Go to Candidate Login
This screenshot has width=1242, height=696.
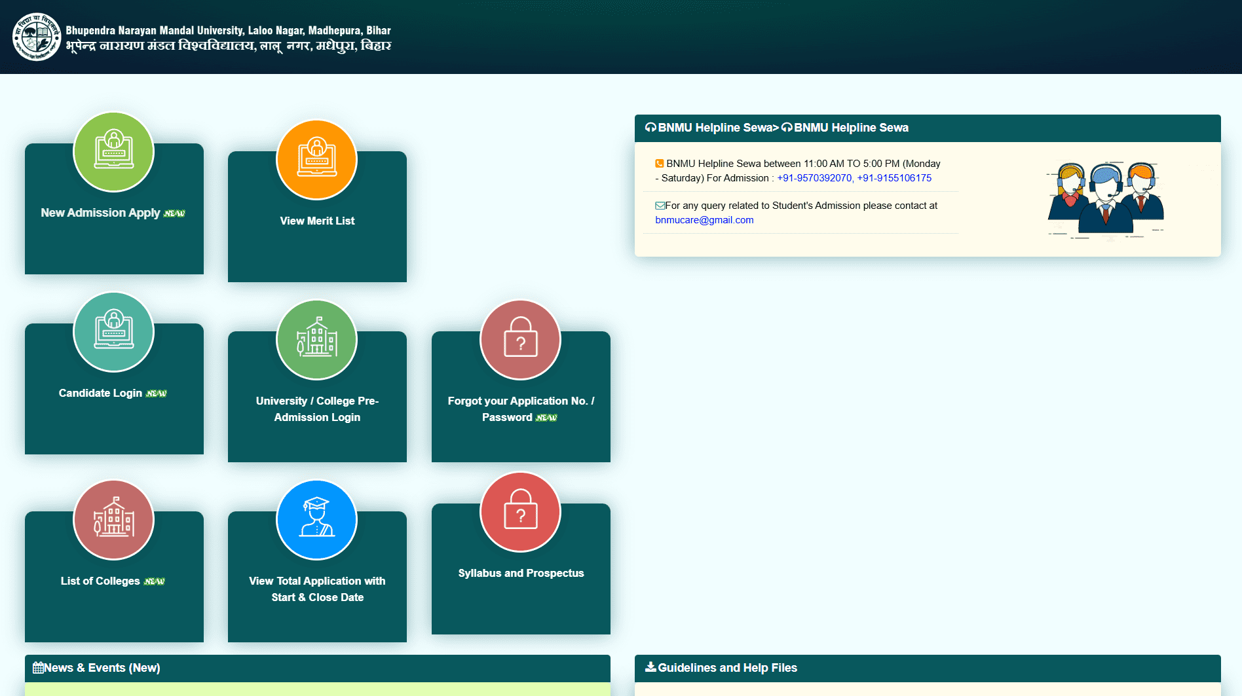[100, 393]
